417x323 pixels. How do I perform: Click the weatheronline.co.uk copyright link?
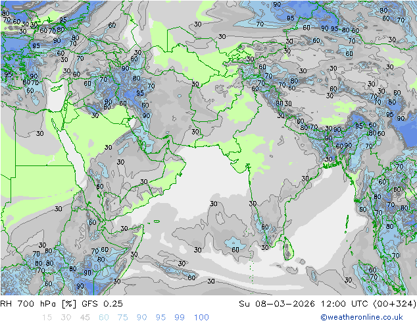point(362,317)
